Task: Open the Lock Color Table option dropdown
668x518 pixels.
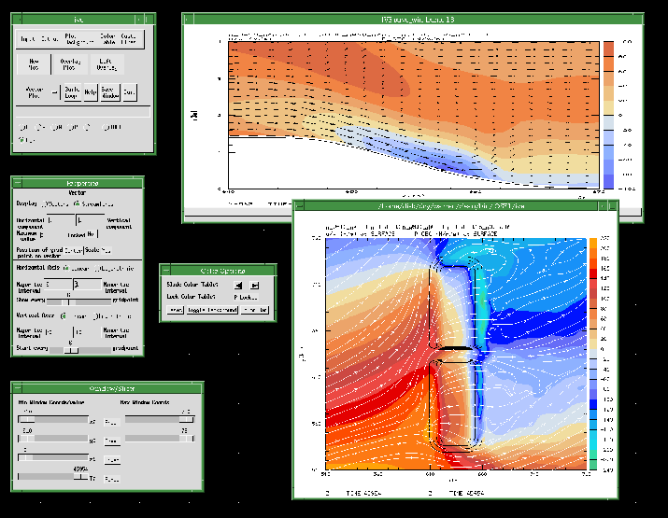Action: pyautogui.click(x=247, y=297)
